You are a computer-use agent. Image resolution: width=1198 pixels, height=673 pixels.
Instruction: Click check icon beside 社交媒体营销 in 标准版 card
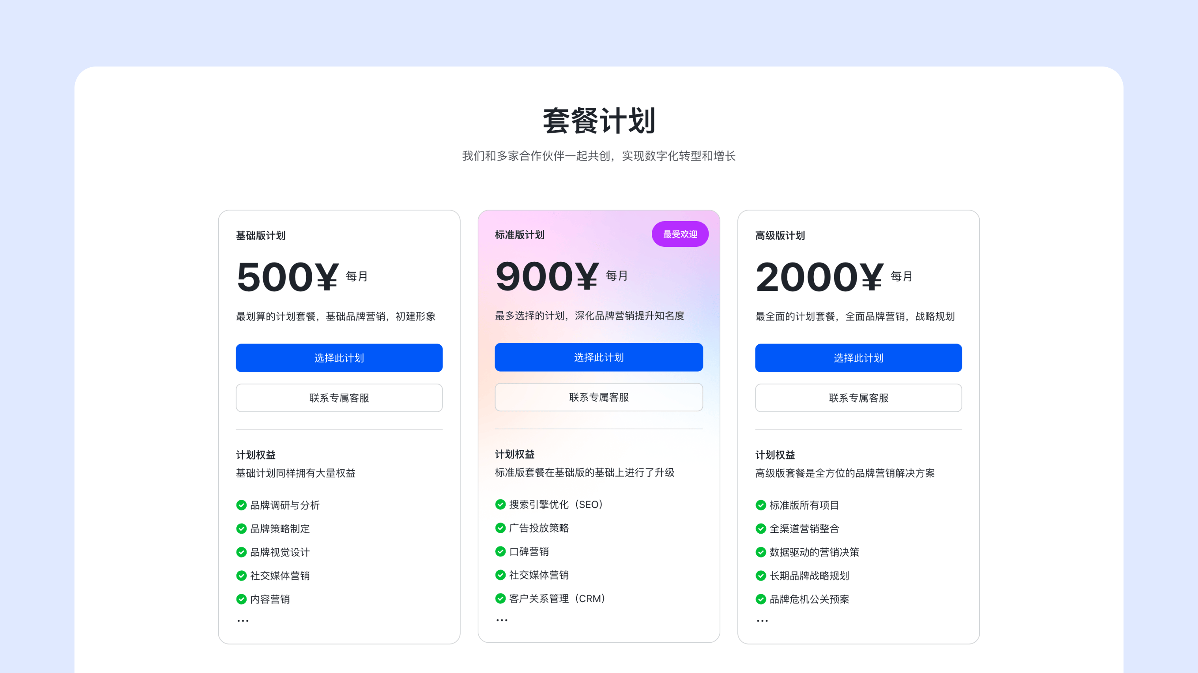click(500, 575)
